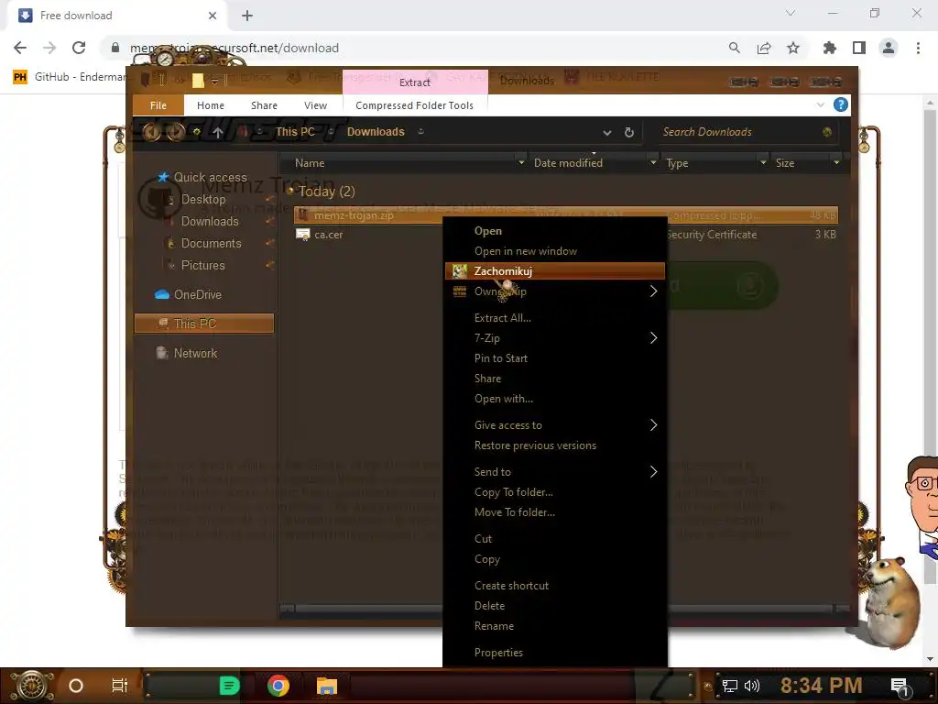
Task: Choose Open in new window
Action: pyautogui.click(x=525, y=251)
